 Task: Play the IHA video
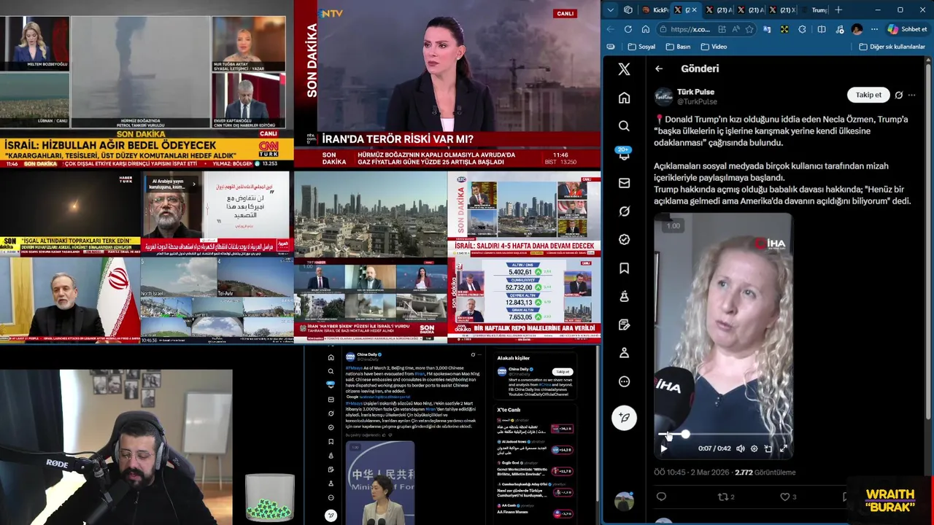point(664,448)
